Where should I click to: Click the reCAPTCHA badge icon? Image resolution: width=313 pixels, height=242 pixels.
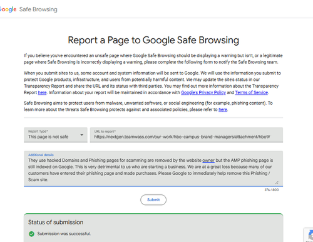point(309,235)
